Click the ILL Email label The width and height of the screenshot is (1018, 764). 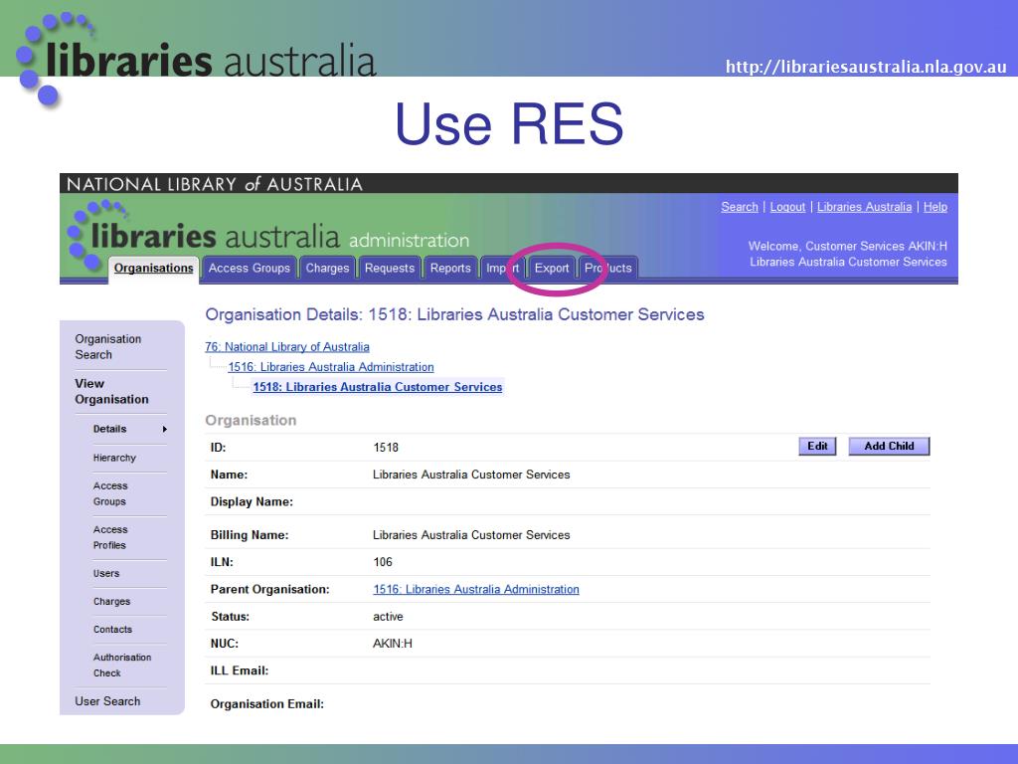point(240,670)
